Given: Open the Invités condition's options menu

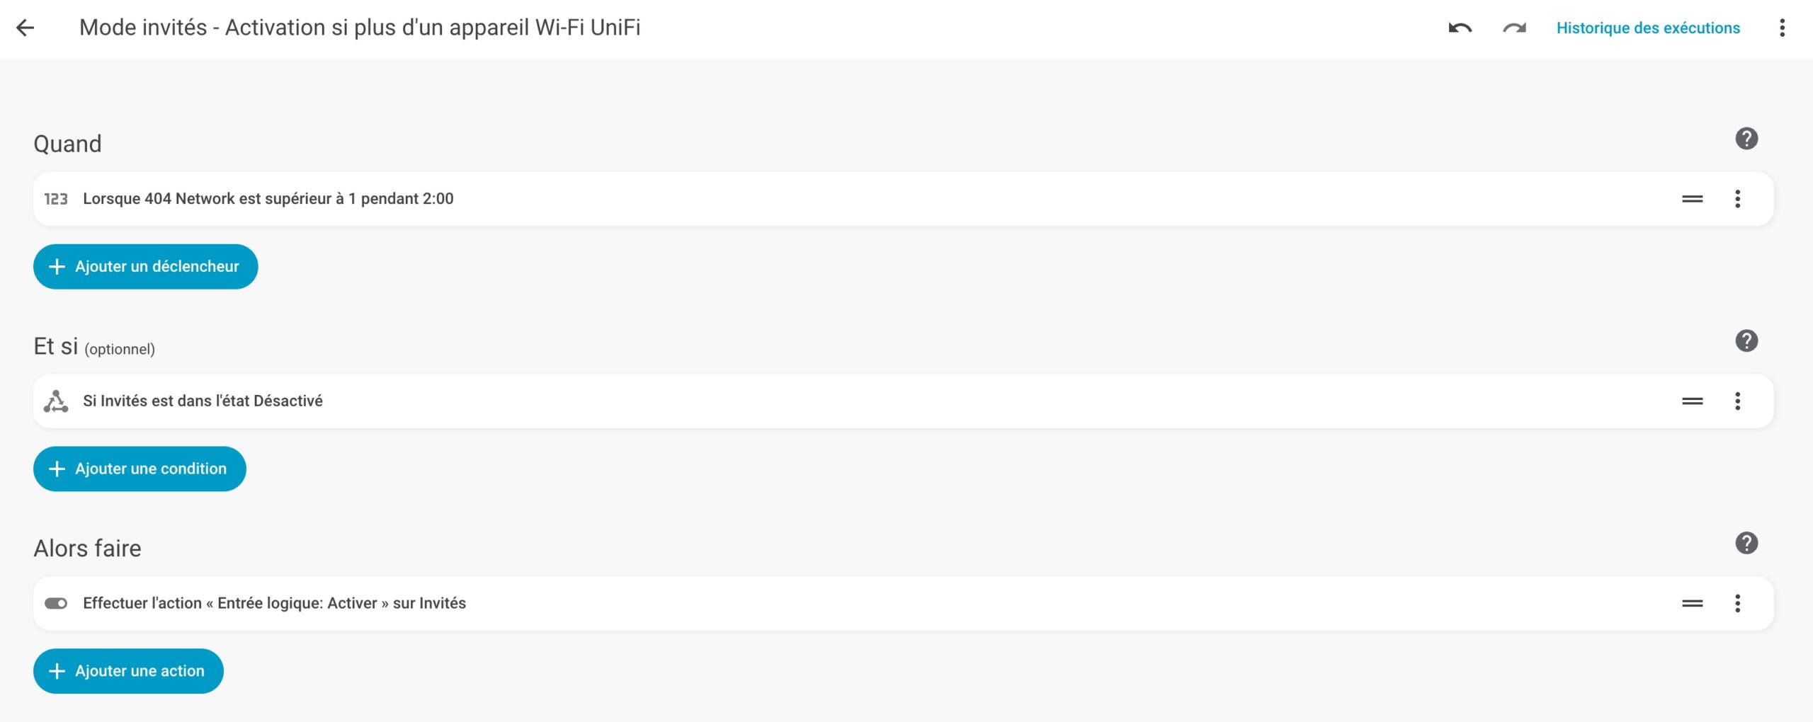Looking at the screenshot, I should [1737, 401].
